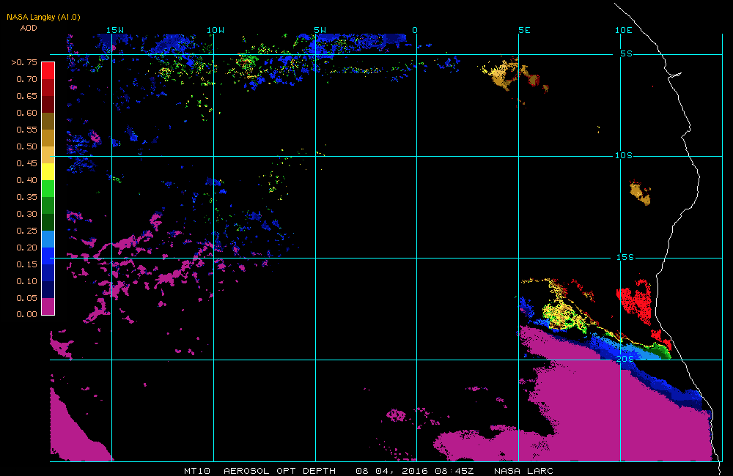This screenshot has width=733, height=476.
Task: Click the 'NASA LARC' caption text
Action: [523, 471]
